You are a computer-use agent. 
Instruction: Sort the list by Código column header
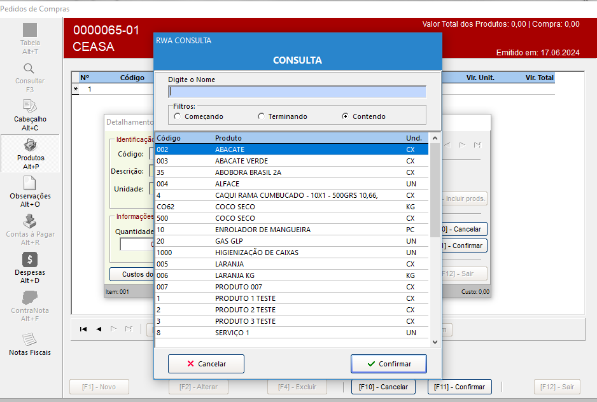[x=169, y=138]
